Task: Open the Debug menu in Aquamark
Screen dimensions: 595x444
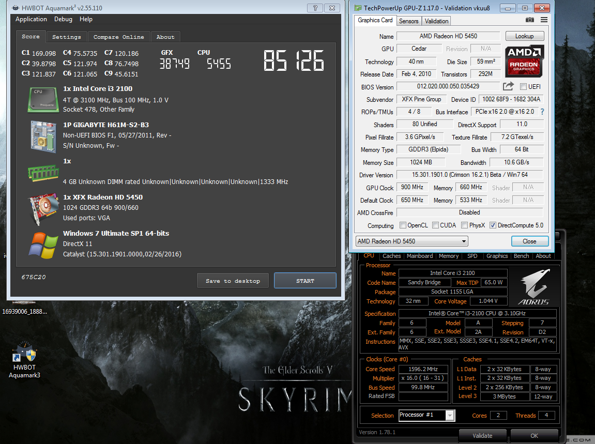Action: coord(63,19)
